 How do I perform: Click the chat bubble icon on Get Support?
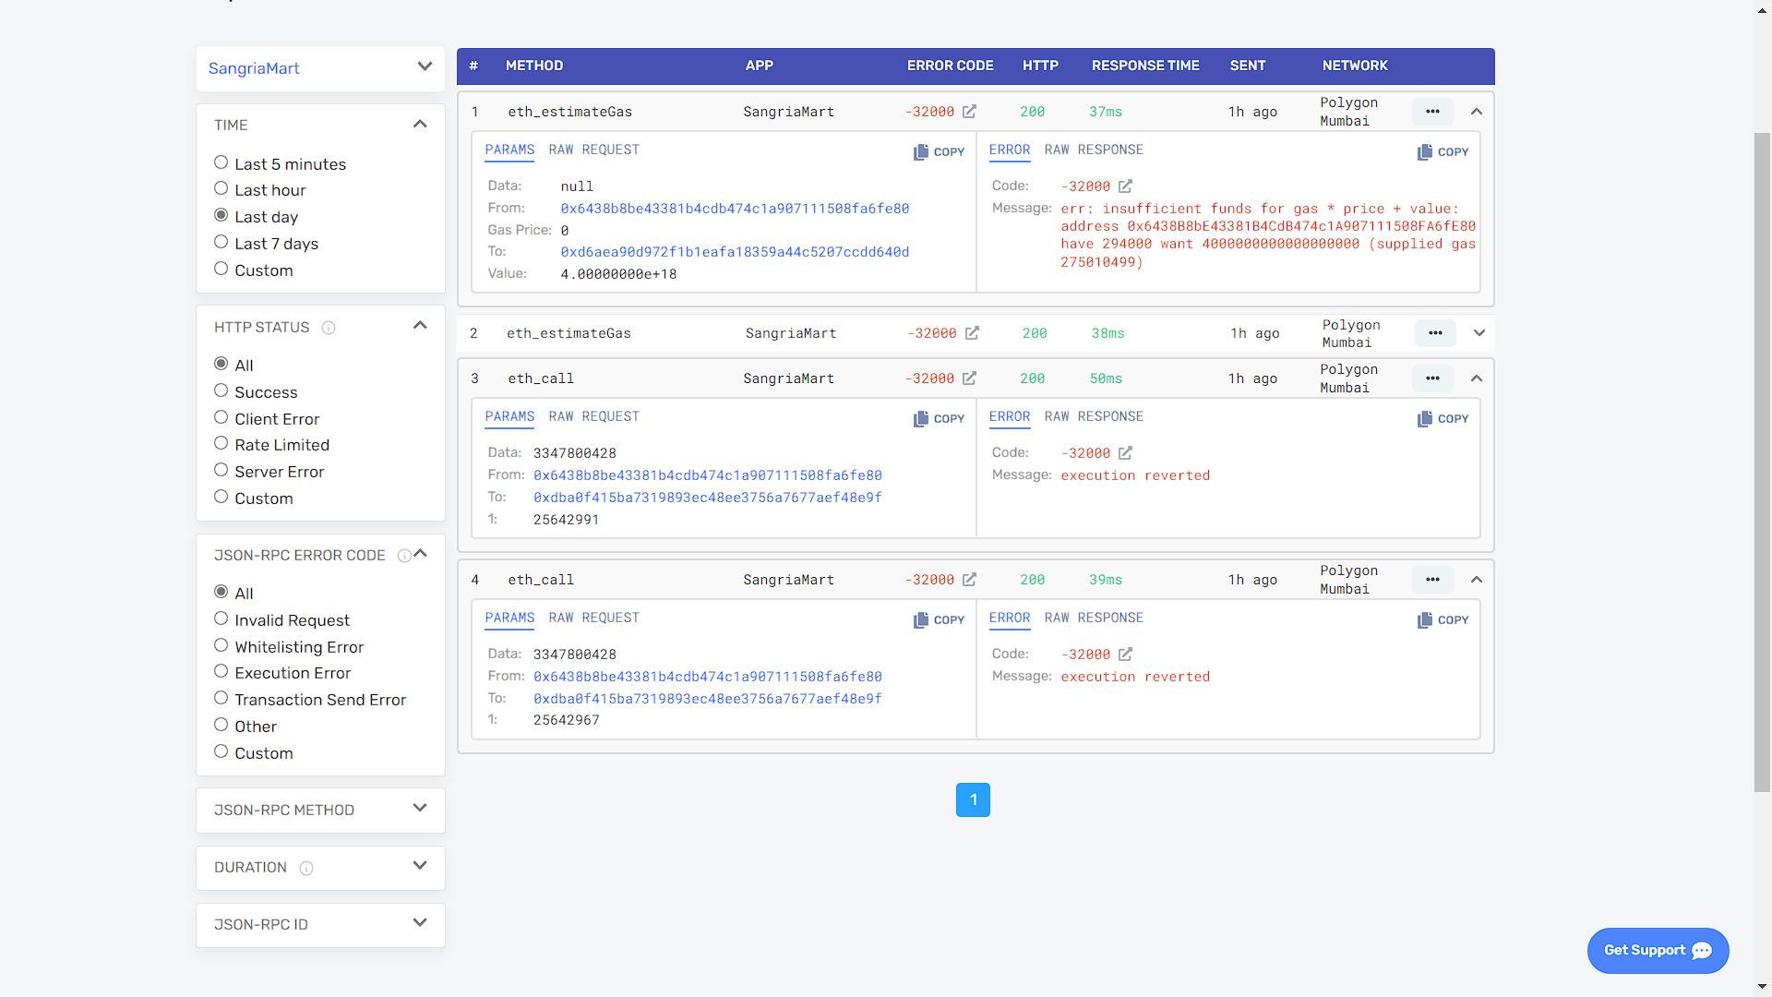1703,950
